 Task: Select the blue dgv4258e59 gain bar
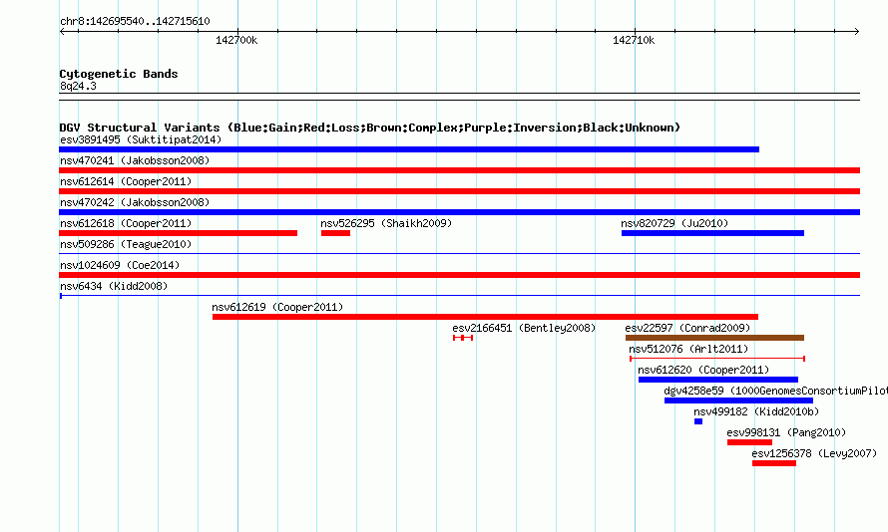738,400
